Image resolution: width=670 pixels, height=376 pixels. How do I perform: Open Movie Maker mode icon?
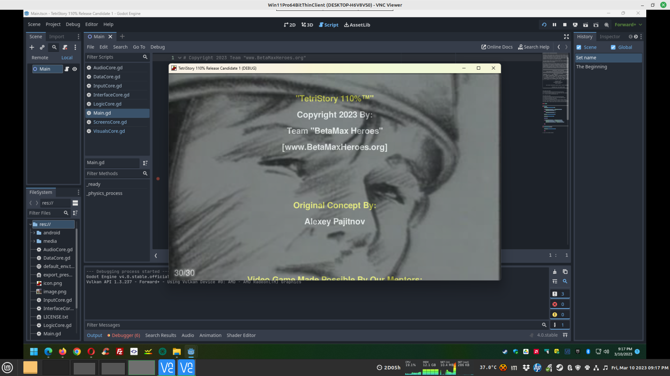coord(606,25)
